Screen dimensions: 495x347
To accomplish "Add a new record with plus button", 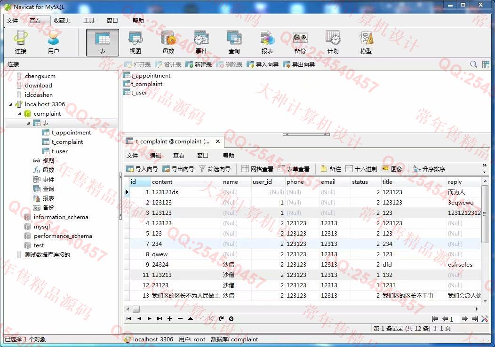I will coord(169,319).
